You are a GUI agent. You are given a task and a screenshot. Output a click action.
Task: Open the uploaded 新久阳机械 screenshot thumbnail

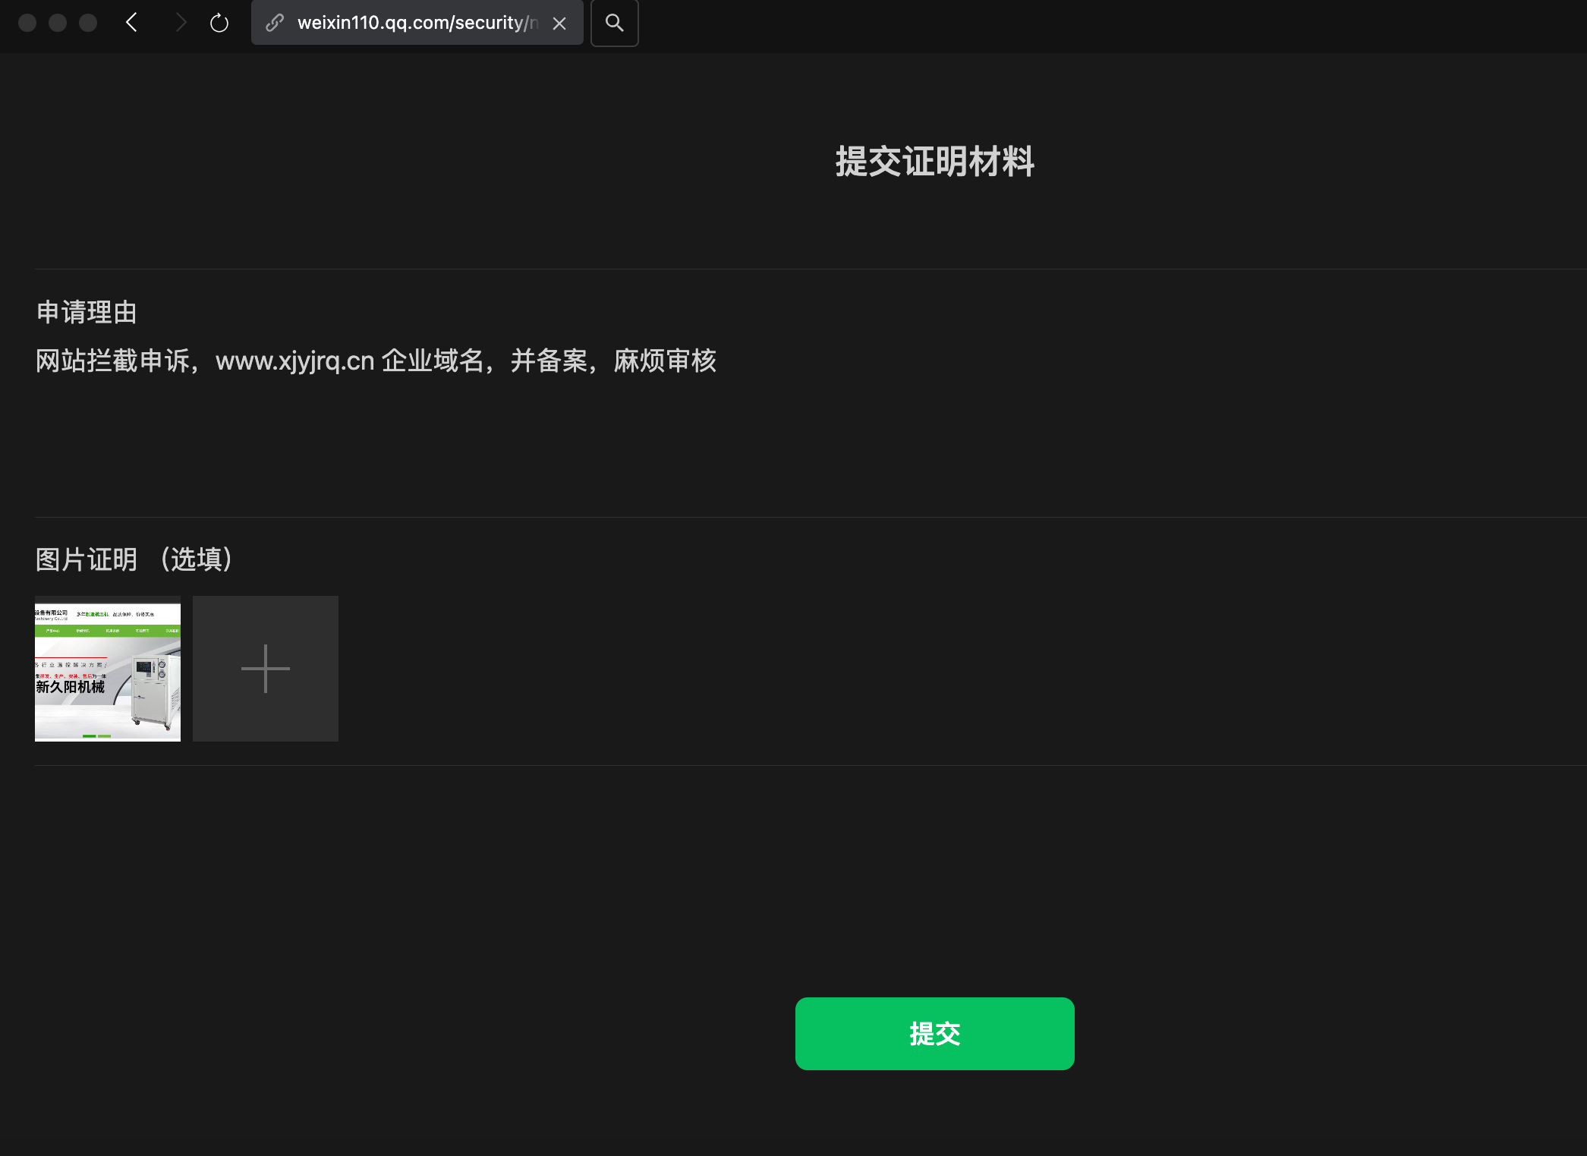pos(108,669)
